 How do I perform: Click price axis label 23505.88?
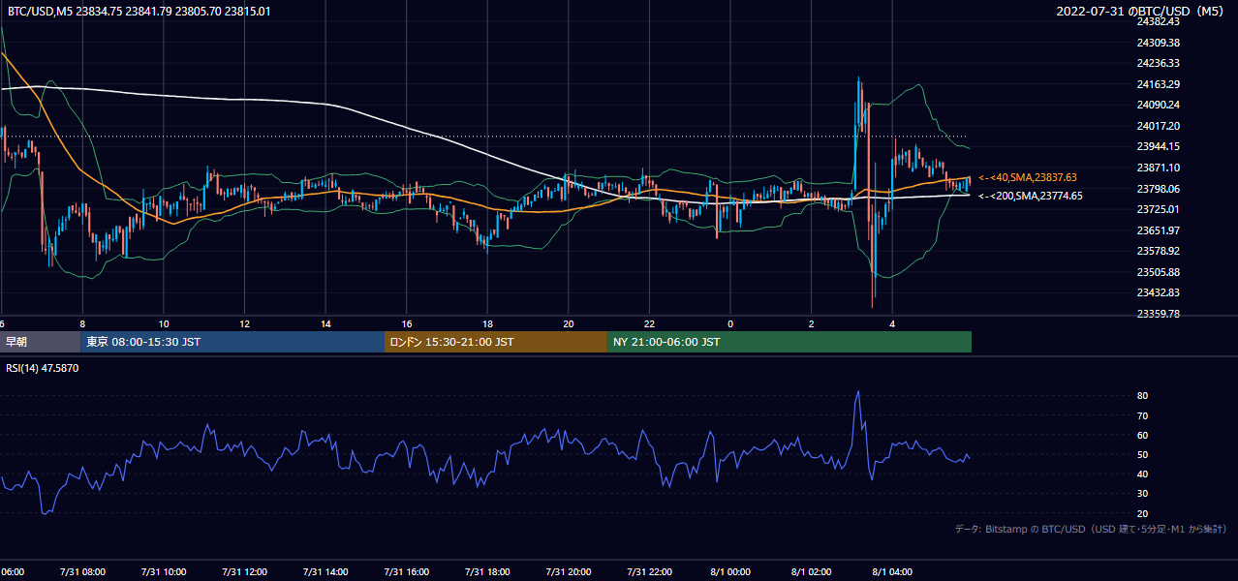coord(1159,272)
